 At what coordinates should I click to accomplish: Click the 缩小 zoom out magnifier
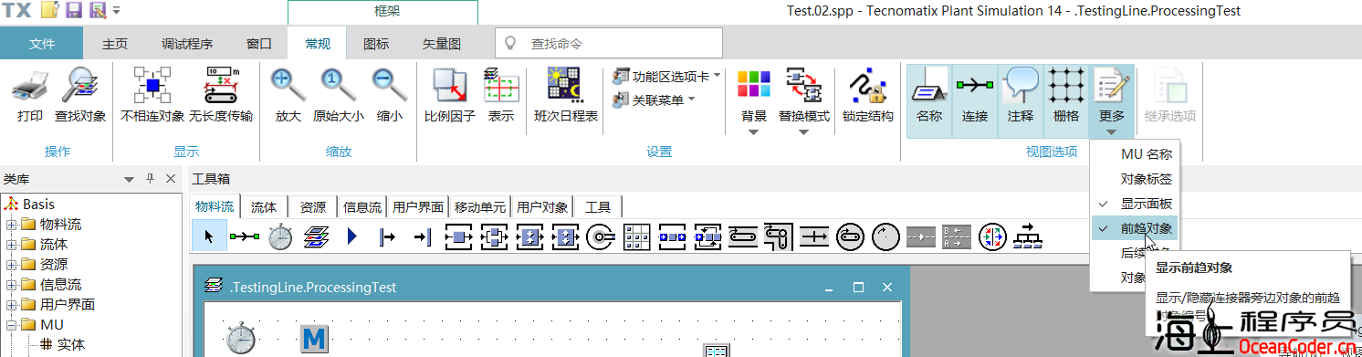[389, 87]
